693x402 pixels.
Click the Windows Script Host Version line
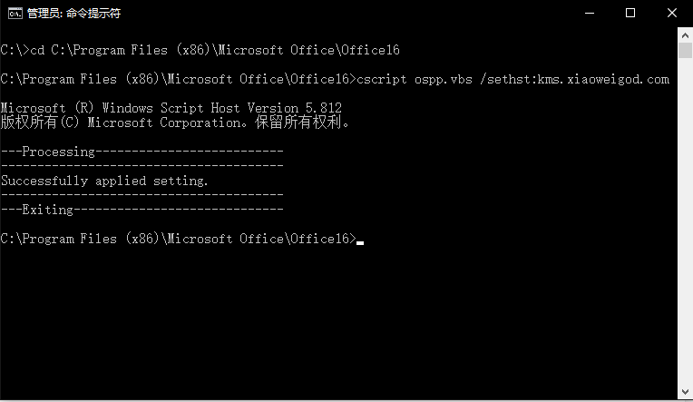coord(171,108)
